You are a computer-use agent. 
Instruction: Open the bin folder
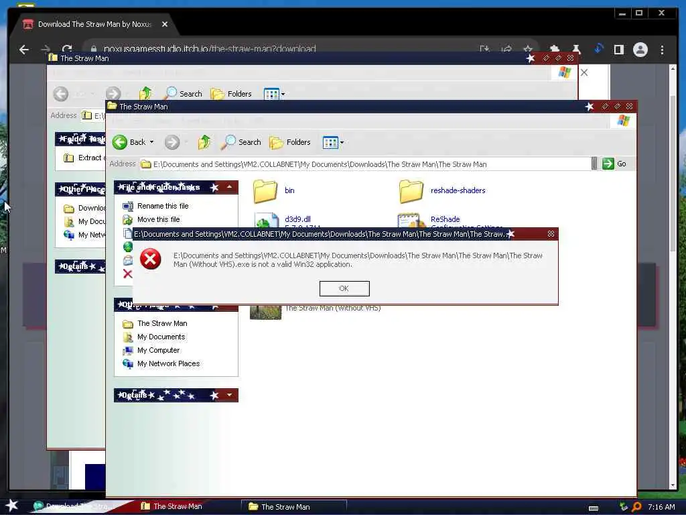click(x=273, y=191)
